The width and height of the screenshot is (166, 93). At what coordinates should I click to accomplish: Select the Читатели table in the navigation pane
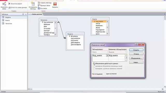[14, 24]
